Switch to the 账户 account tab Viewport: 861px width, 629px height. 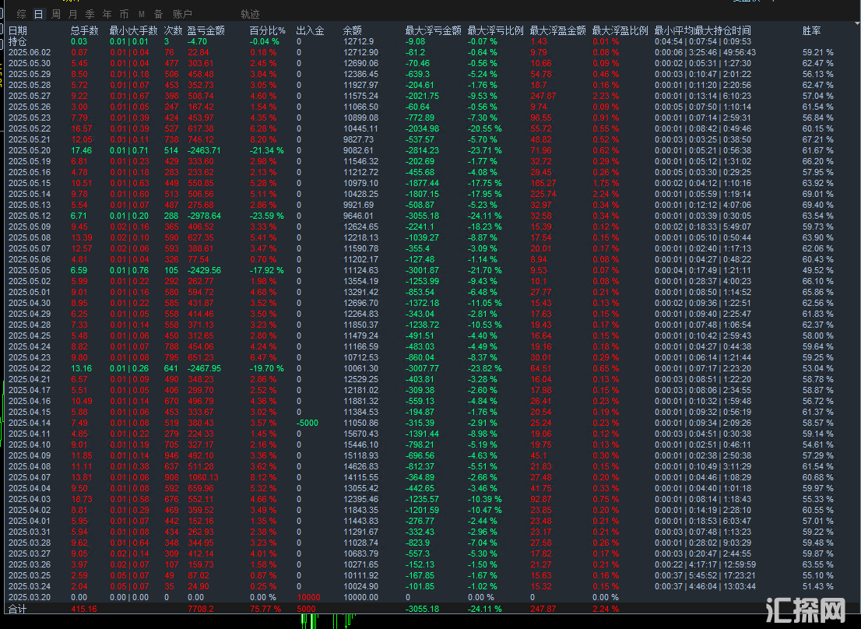tap(182, 14)
